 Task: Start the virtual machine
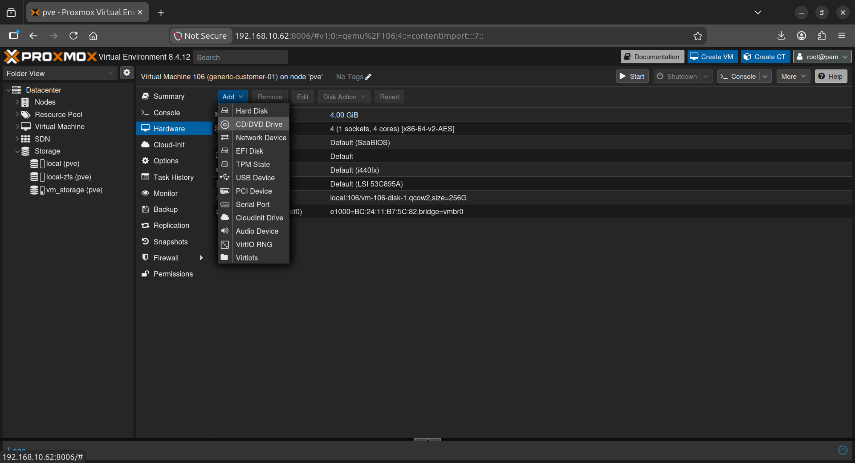pos(632,76)
